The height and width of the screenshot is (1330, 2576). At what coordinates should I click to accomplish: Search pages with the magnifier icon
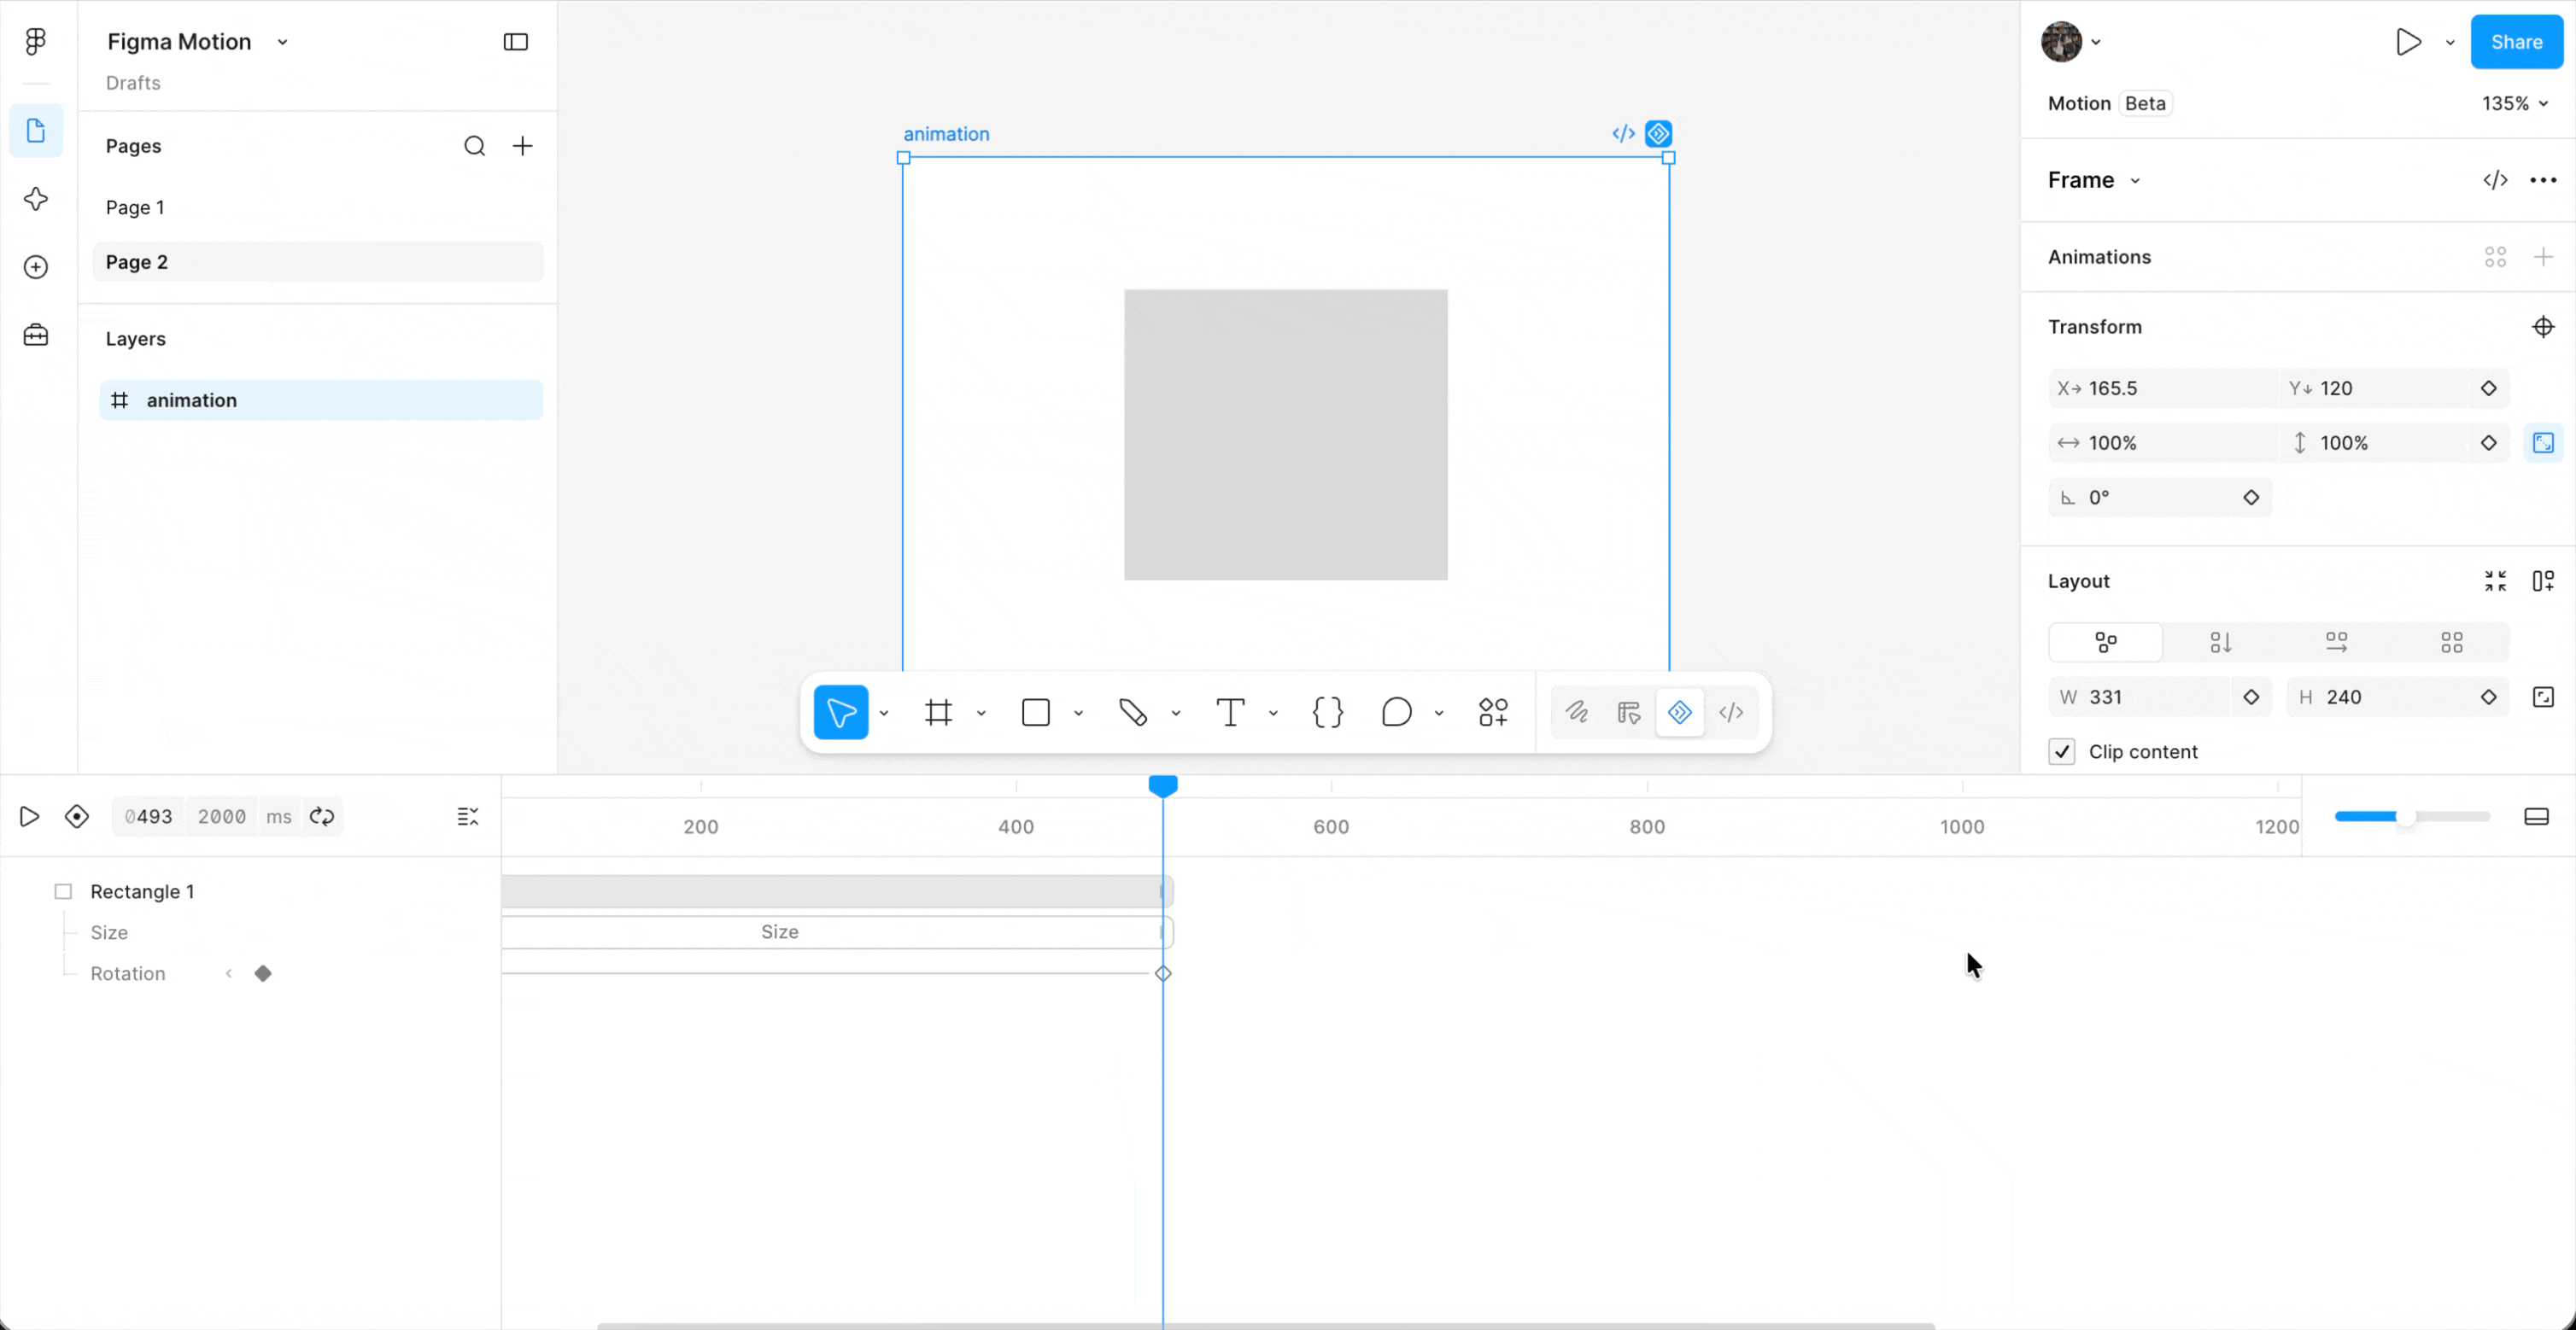[x=475, y=146]
